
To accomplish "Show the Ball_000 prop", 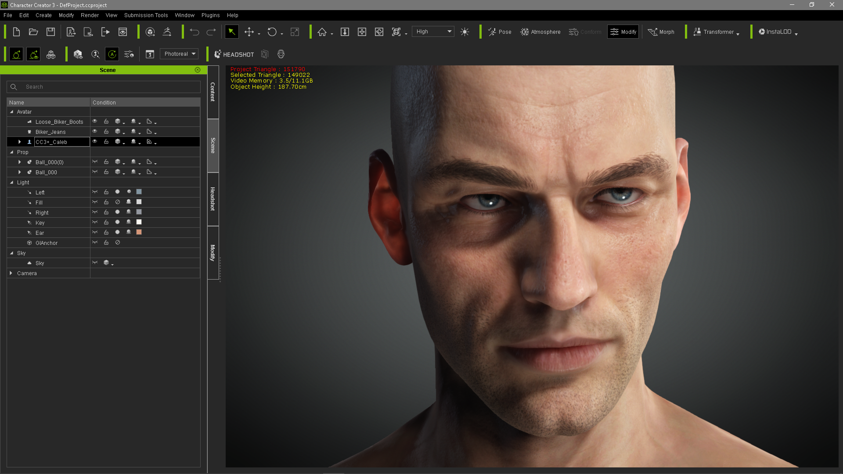I will 94,172.
